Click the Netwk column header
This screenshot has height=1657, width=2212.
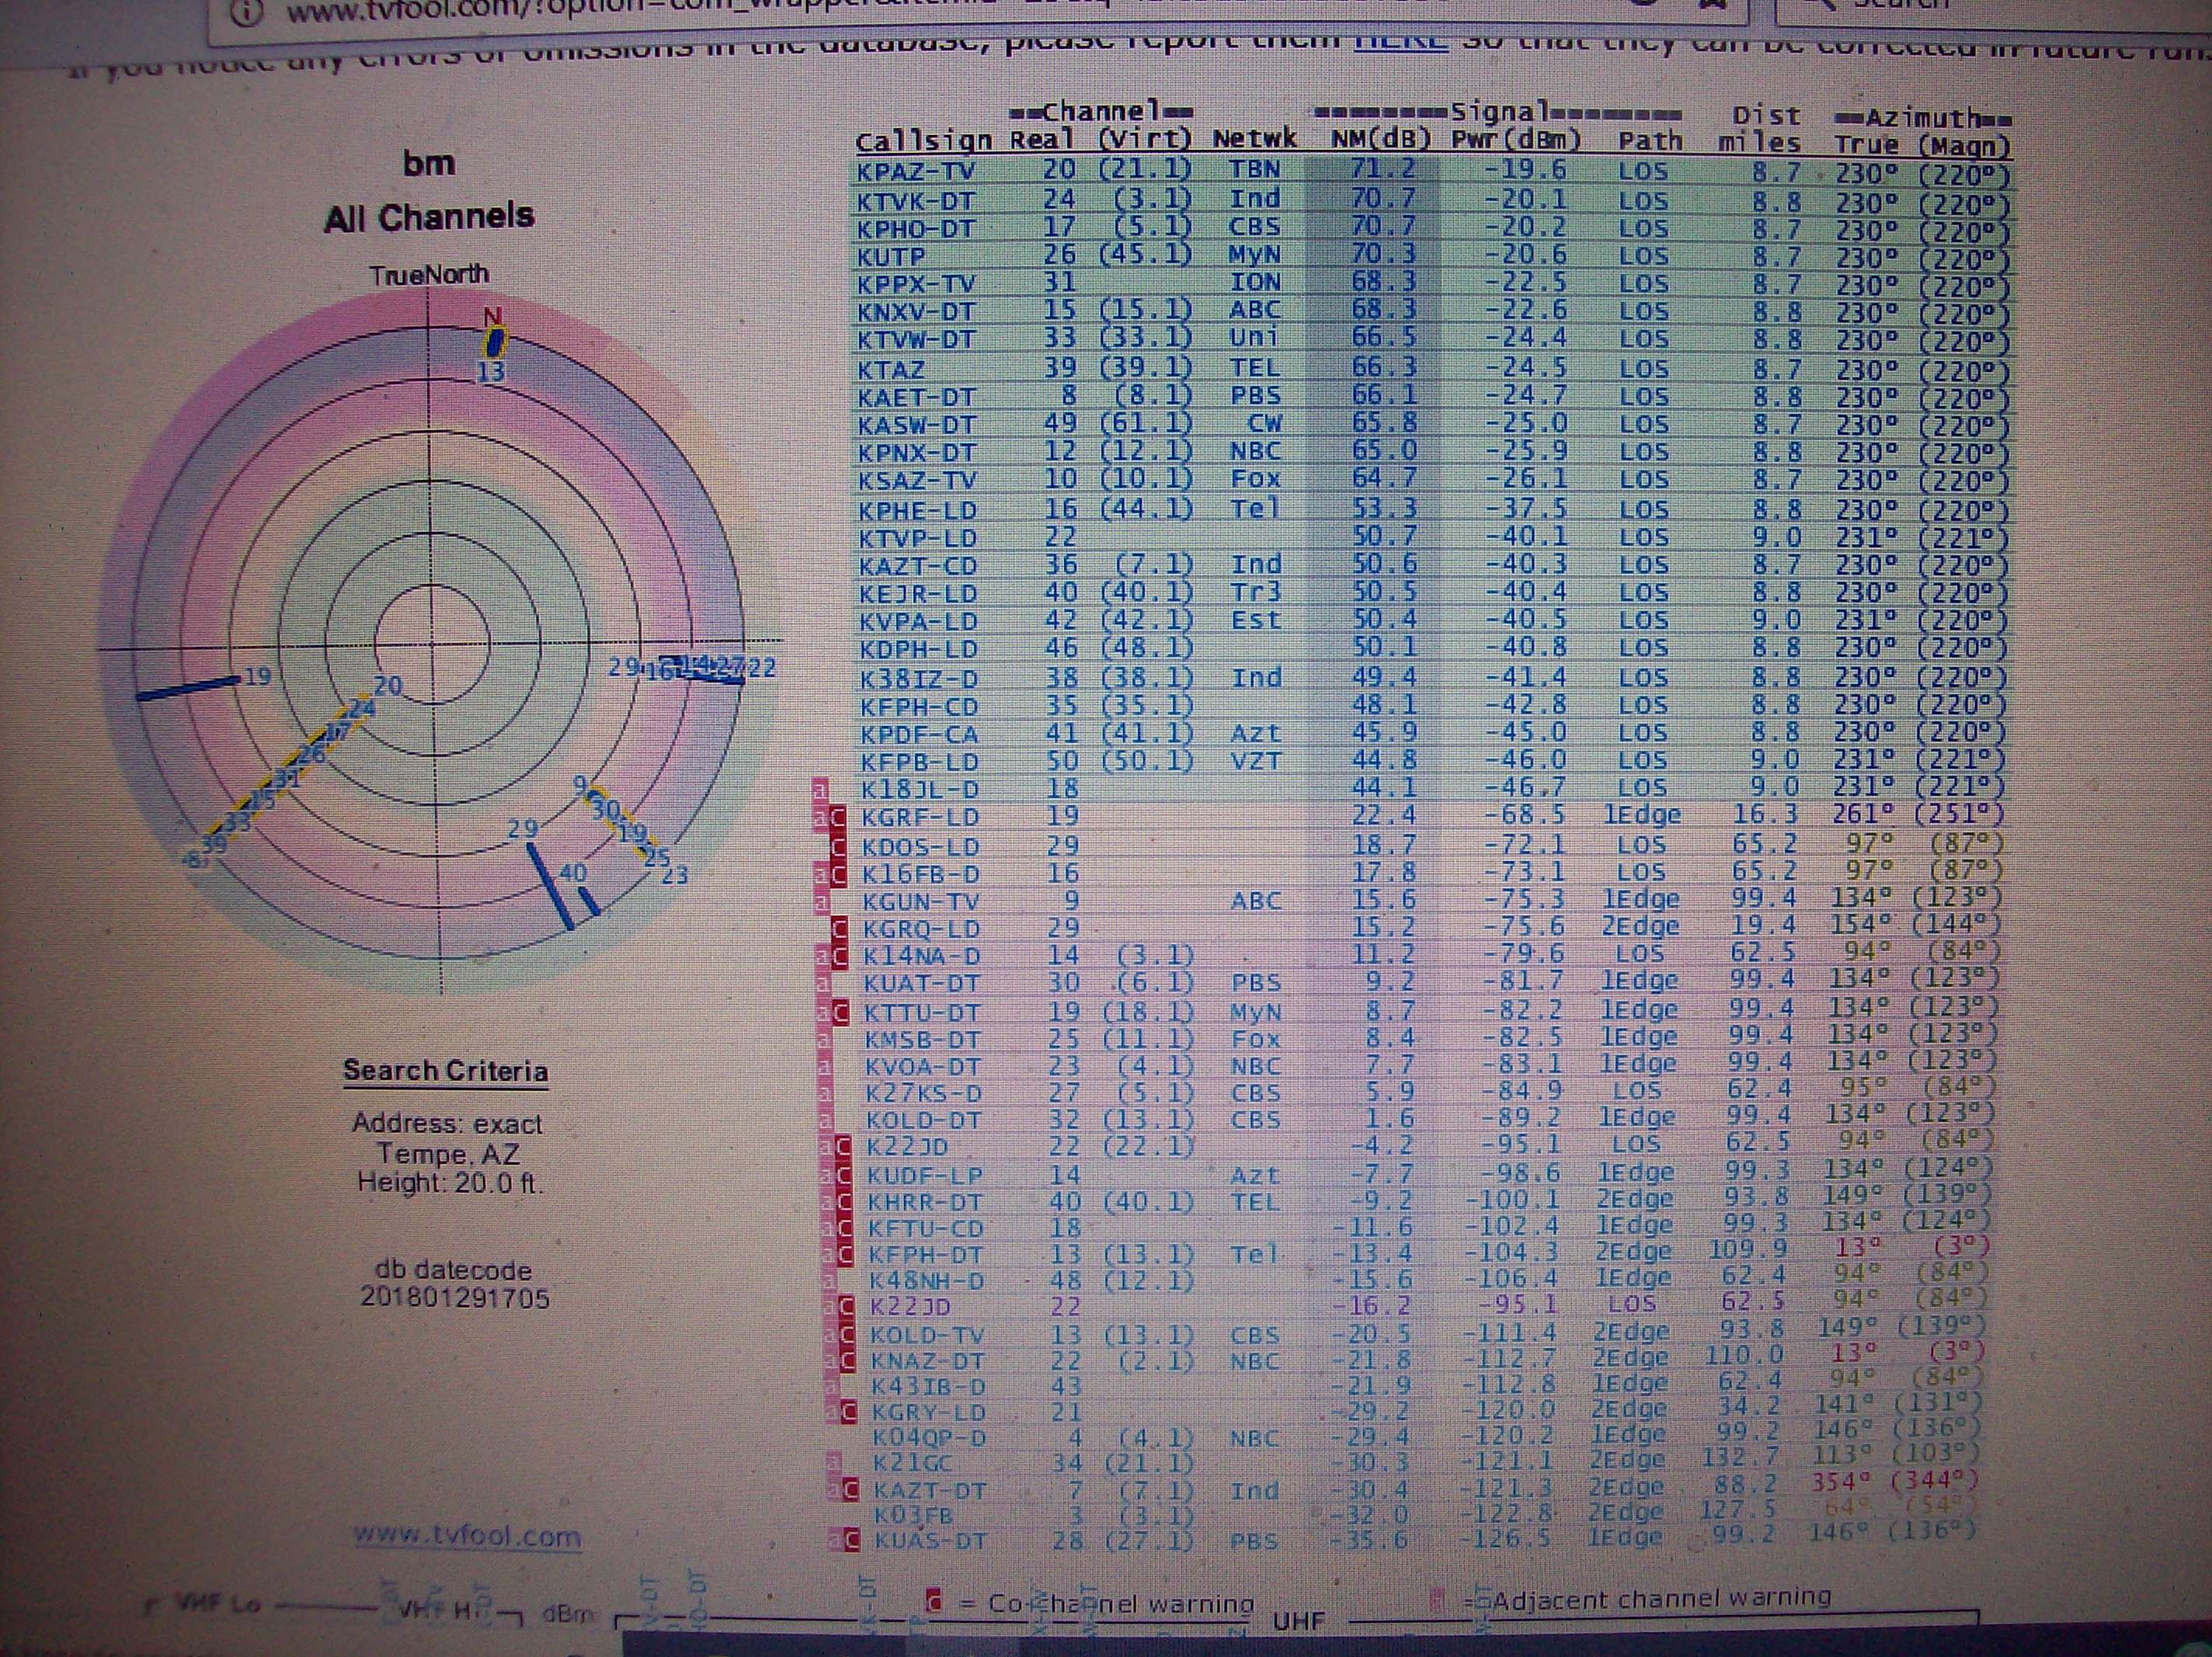click(x=1255, y=139)
